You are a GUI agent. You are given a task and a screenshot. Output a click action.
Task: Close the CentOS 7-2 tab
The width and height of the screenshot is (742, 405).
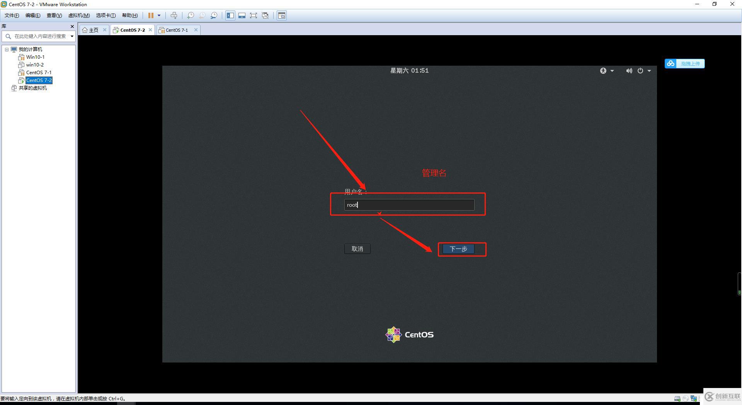coord(150,30)
